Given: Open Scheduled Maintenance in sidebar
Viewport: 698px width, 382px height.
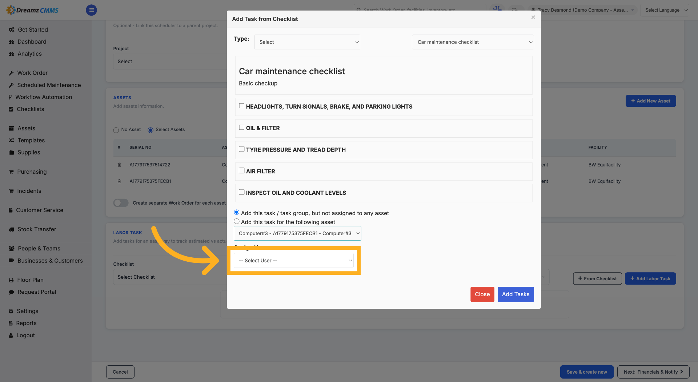Looking at the screenshot, I should [49, 85].
